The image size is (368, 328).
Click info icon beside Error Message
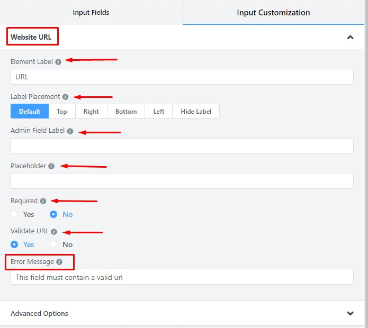59,262
